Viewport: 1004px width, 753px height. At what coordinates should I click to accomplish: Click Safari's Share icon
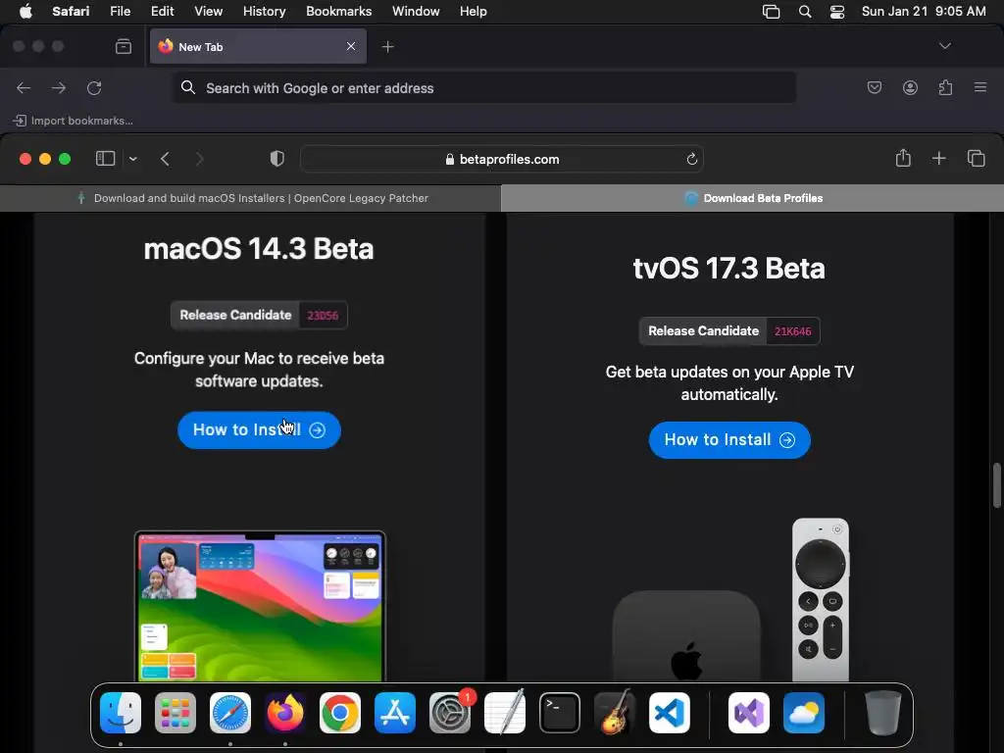coord(903,158)
